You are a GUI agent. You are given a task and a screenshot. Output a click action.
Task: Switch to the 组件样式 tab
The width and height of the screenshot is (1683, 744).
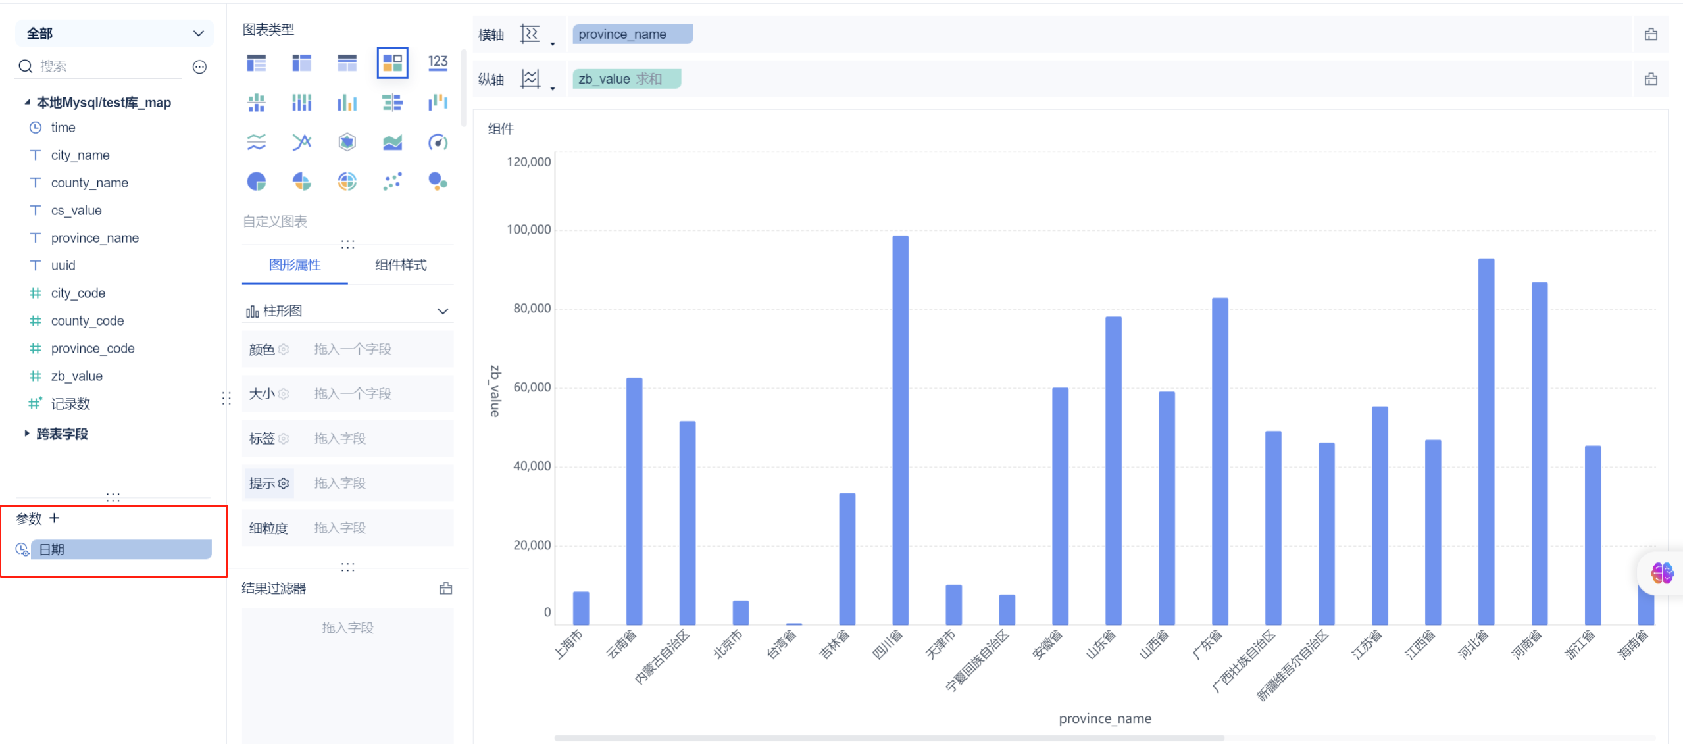pos(401,265)
